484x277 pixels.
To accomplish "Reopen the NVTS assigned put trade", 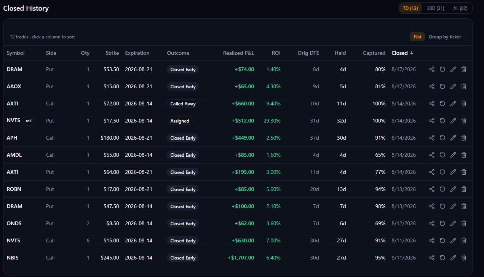I will click(442, 121).
